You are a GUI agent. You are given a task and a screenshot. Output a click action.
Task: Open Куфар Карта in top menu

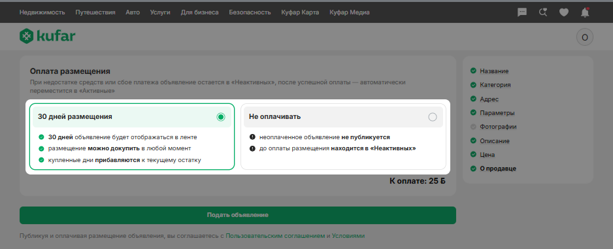[x=300, y=12]
